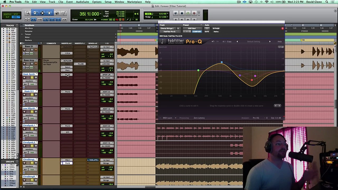
Task: Open the Marketplace menu
Action: [134, 2]
